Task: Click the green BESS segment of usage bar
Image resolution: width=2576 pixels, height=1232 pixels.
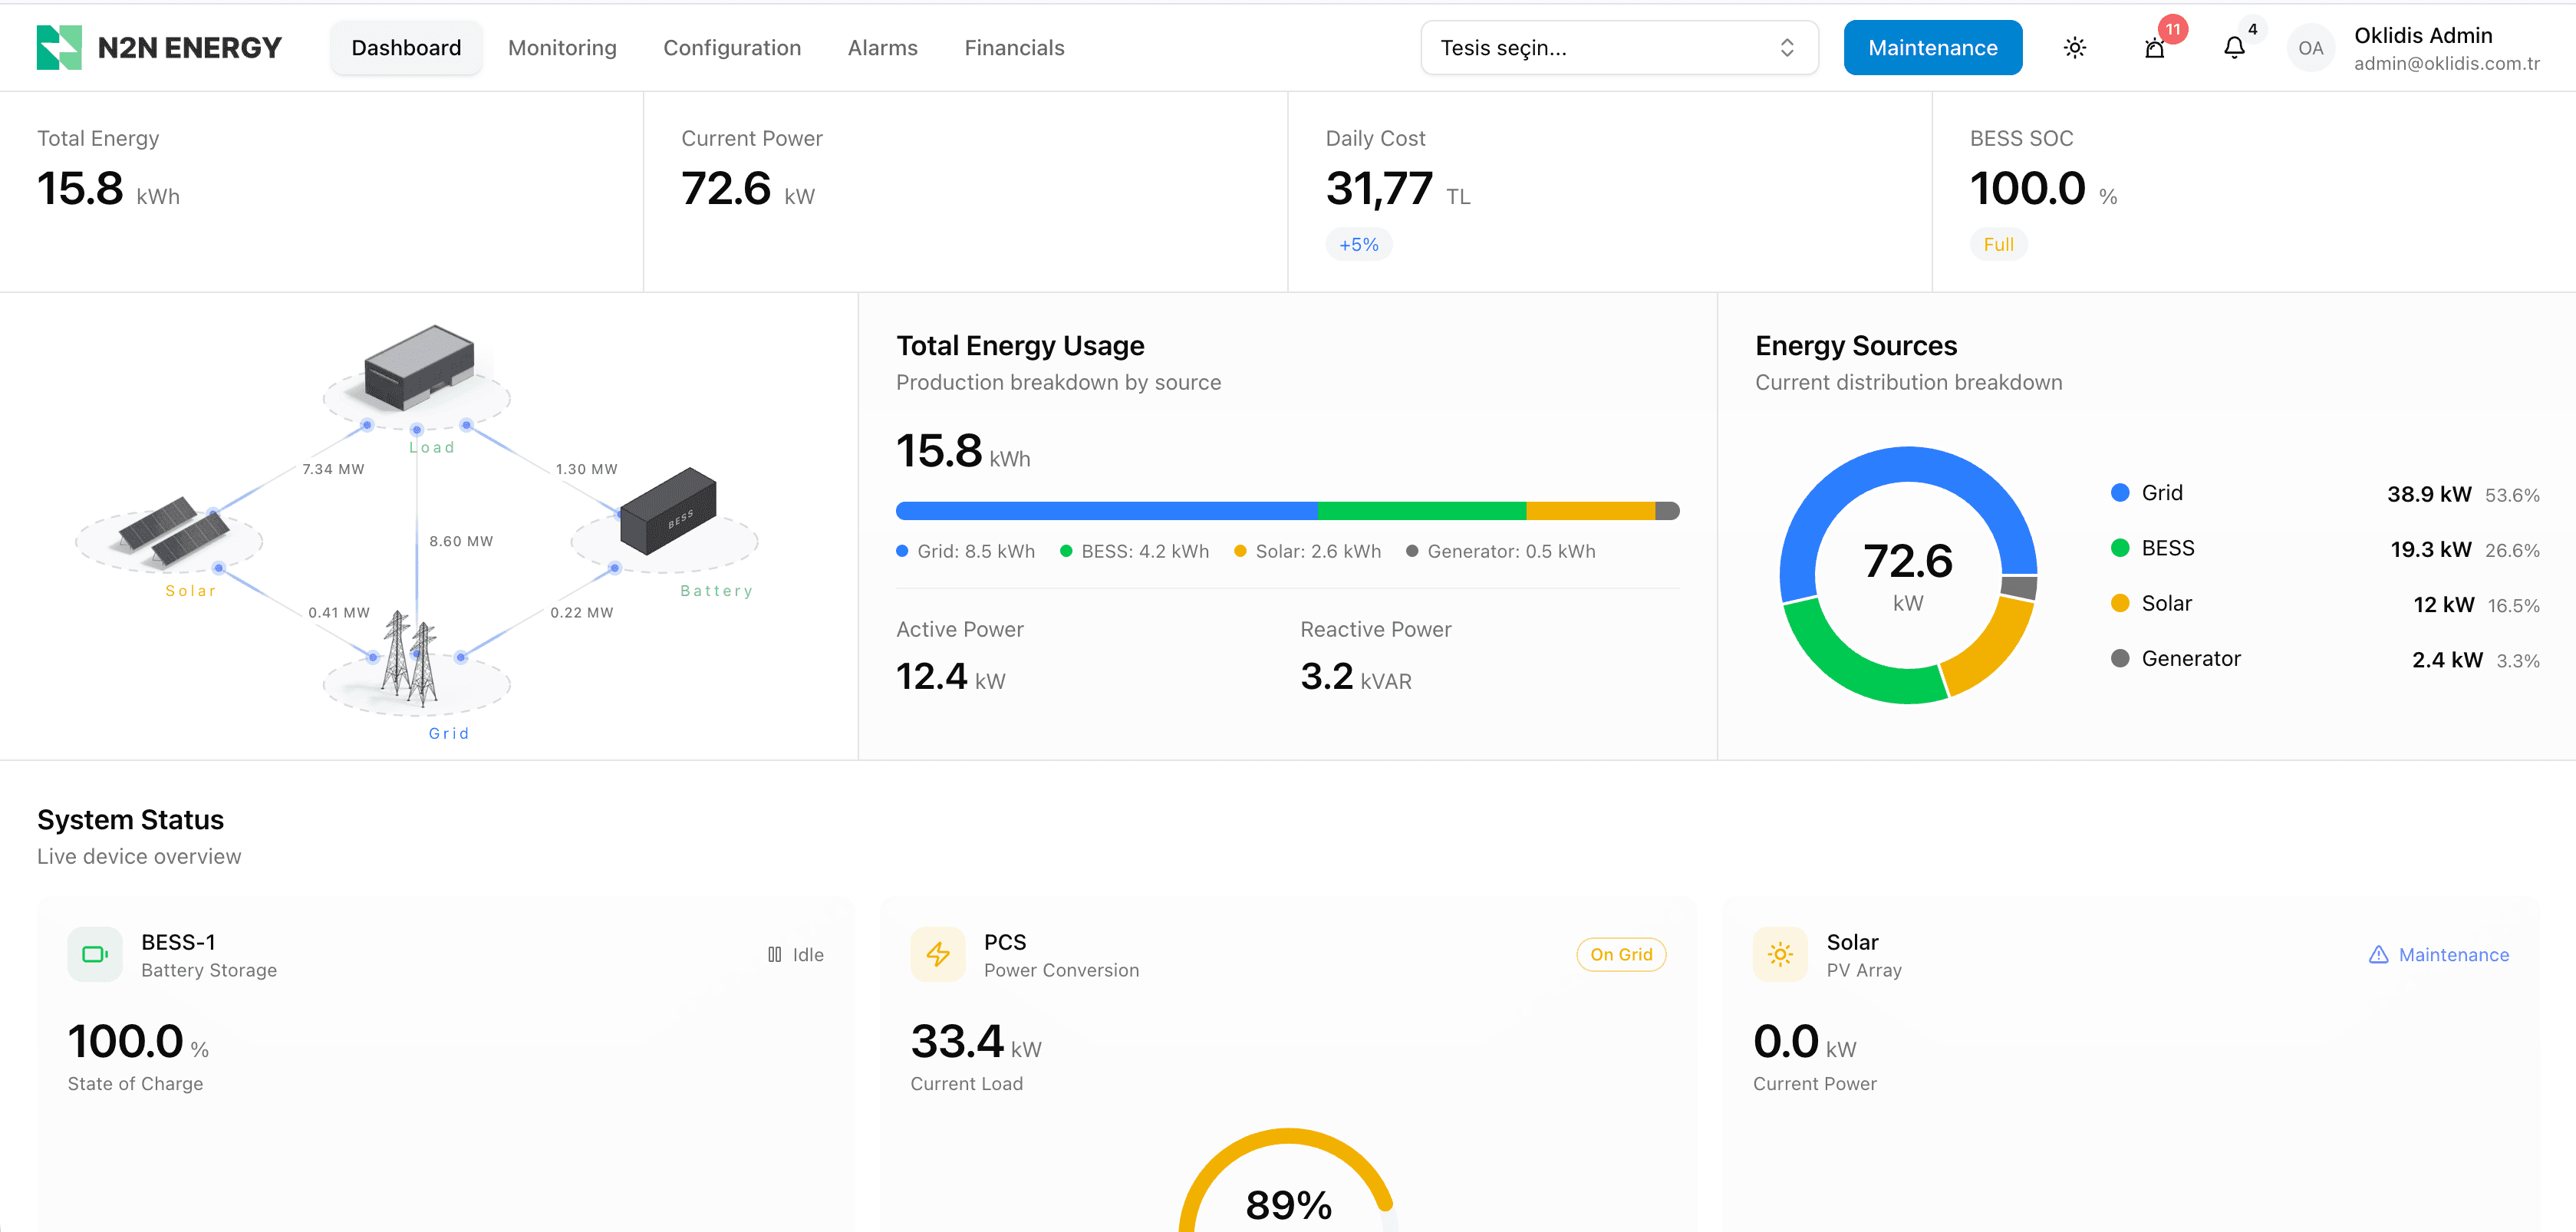Action: tap(1421, 511)
